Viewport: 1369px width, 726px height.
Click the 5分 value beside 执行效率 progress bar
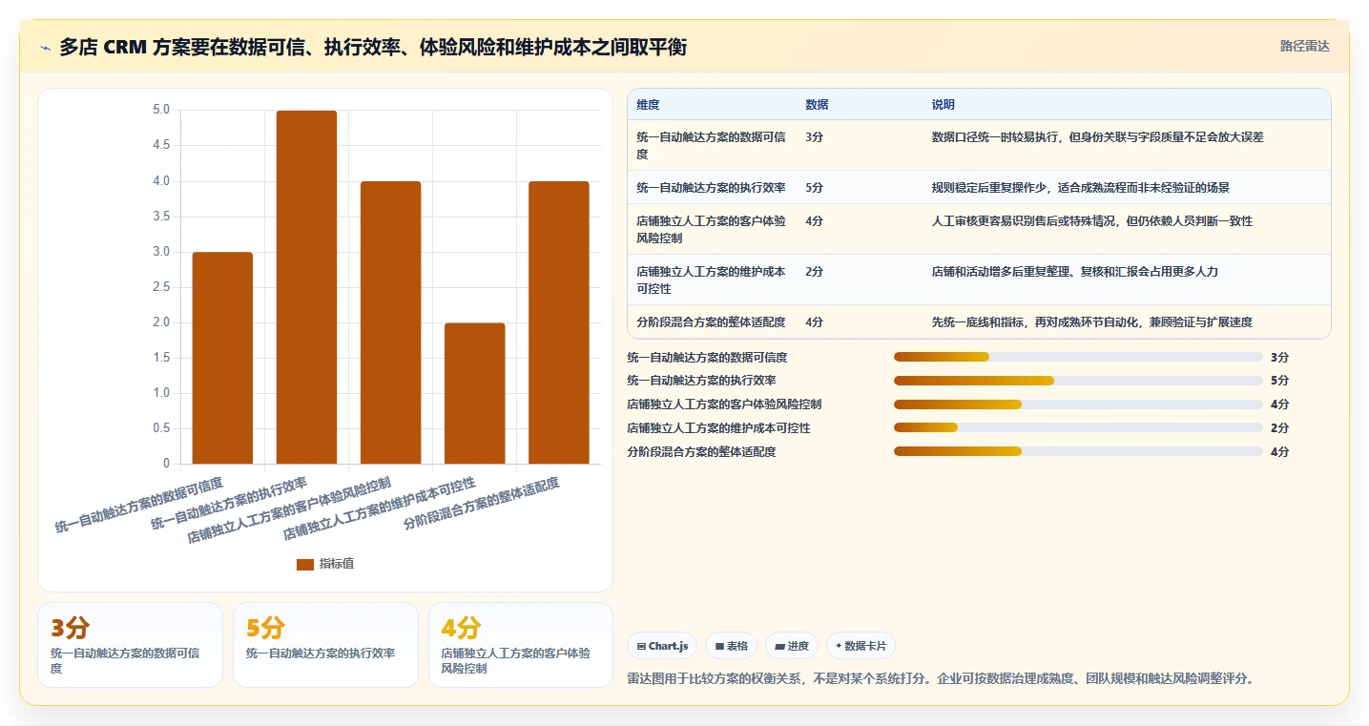[1279, 381]
